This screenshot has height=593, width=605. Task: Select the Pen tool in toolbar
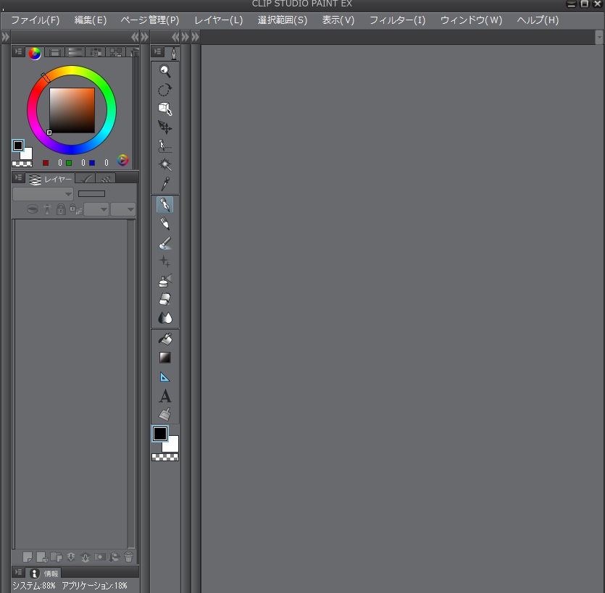(x=165, y=205)
